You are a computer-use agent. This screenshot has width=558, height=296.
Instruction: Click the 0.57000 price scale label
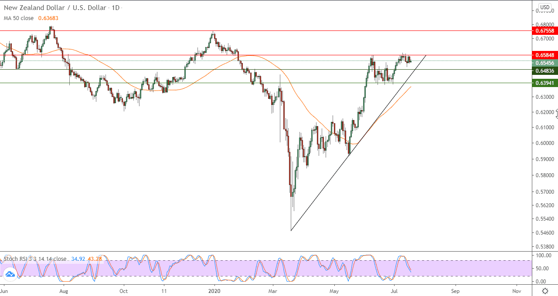545,192
